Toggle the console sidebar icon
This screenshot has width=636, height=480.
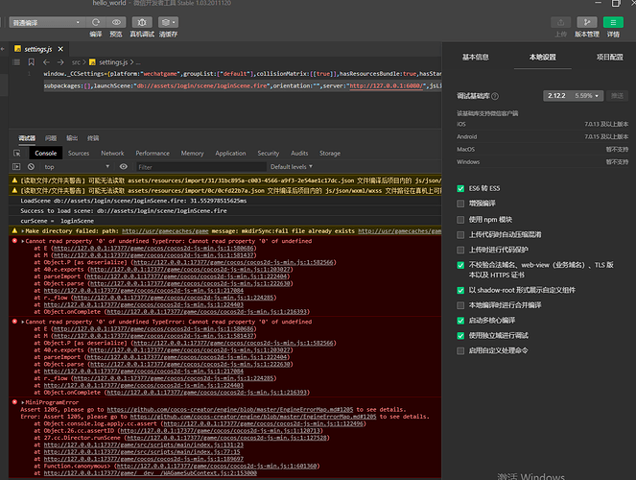16,167
